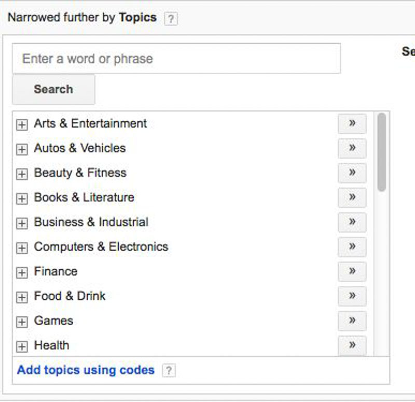
Task: Add Books & Literature with the arrow button
Action: pyautogui.click(x=352, y=197)
